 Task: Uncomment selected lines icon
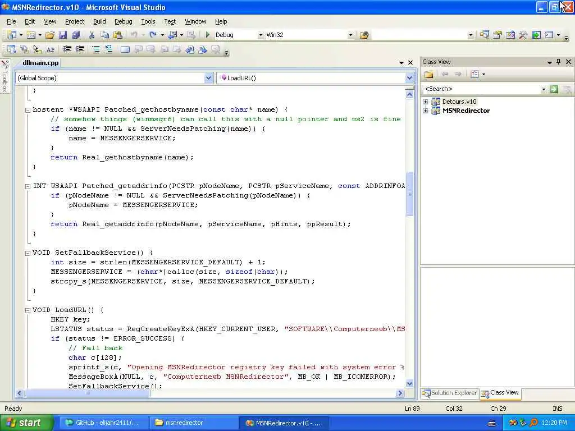[109, 49]
